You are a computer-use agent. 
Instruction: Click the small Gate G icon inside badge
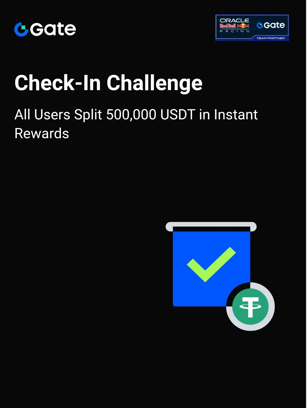260,25
